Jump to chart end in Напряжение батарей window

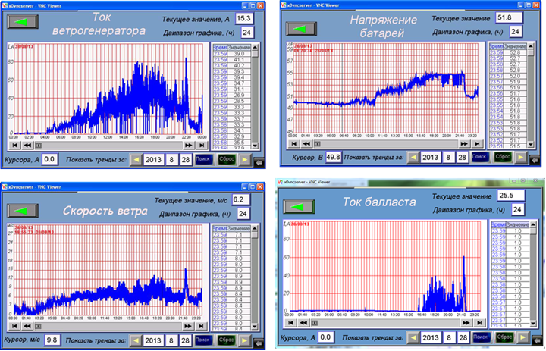pyautogui.click(x=477, y=143)
